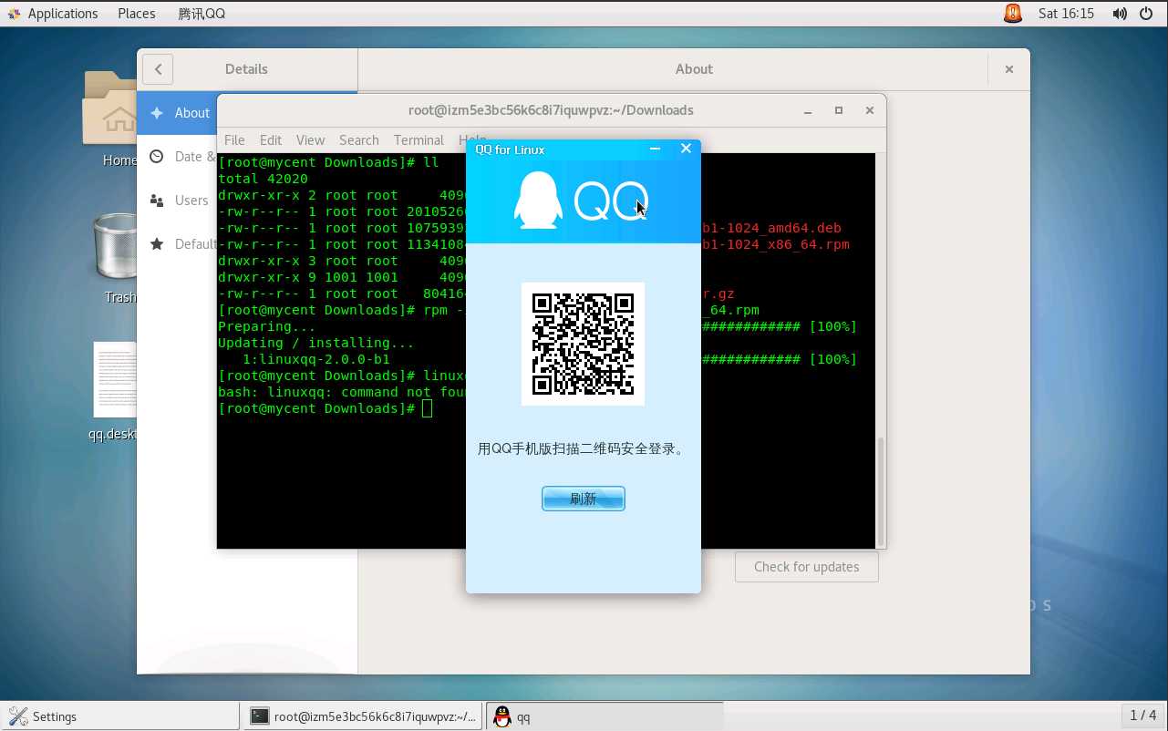The width and height of the screenshot is (1168, 731).
Task: Close the Settings About window
Action: coord(1009,69)
